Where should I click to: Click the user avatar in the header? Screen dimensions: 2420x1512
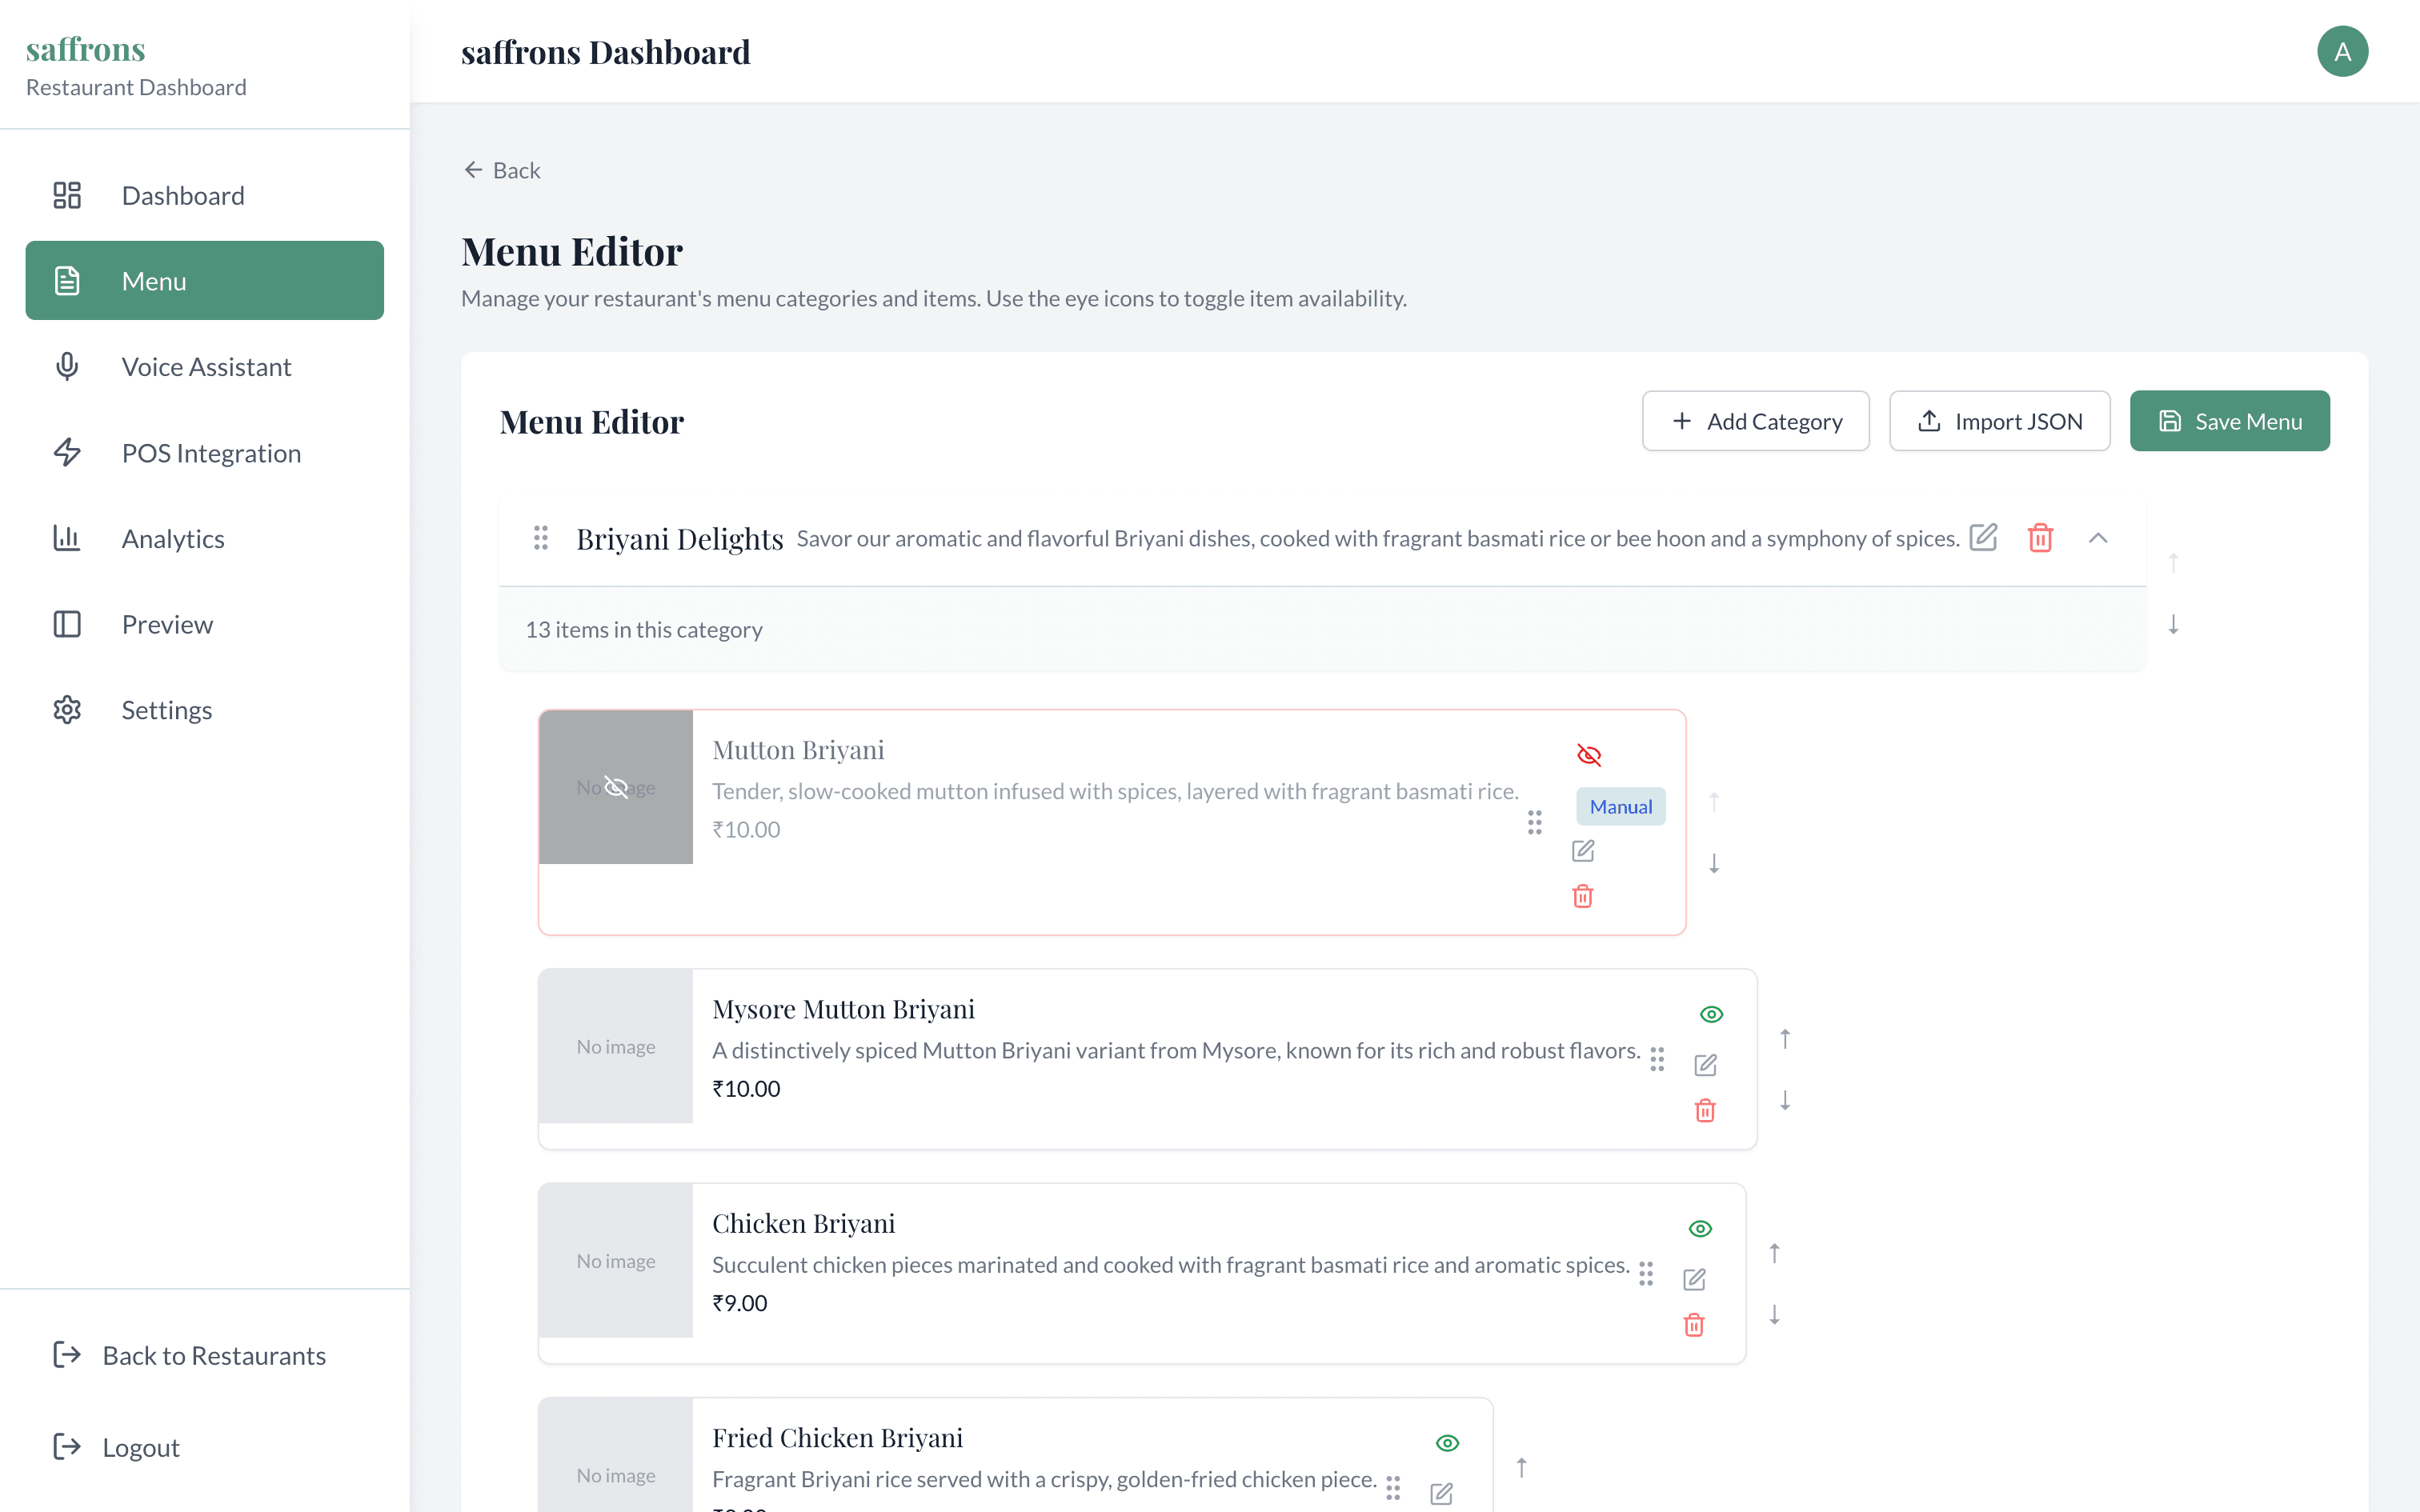tap(2342, 52)
